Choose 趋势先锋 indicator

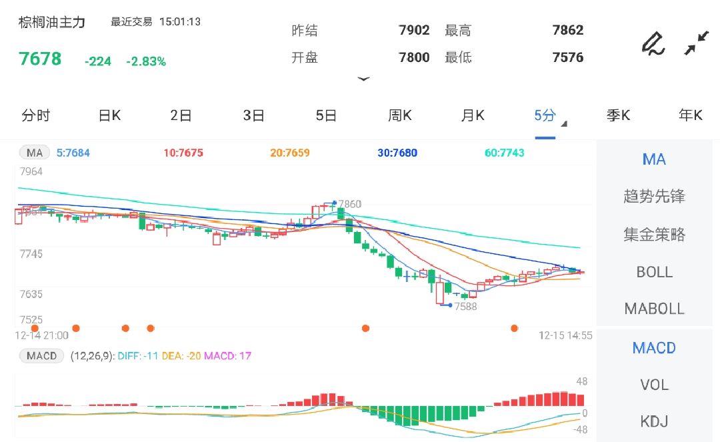(654, 197)
